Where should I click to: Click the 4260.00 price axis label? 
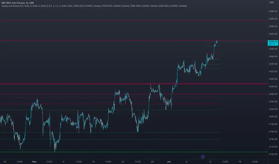tap(273, 94)
